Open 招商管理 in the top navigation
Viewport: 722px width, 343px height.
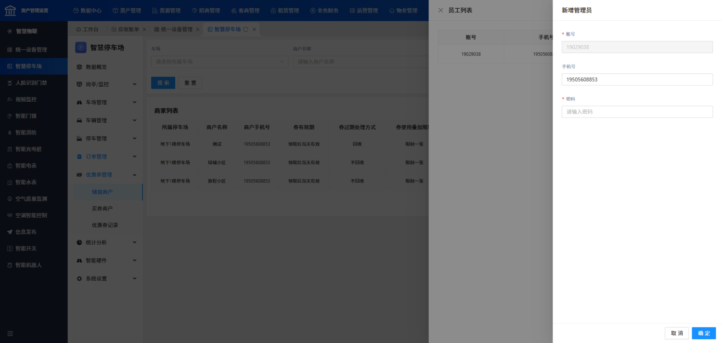tap(206, 11)
